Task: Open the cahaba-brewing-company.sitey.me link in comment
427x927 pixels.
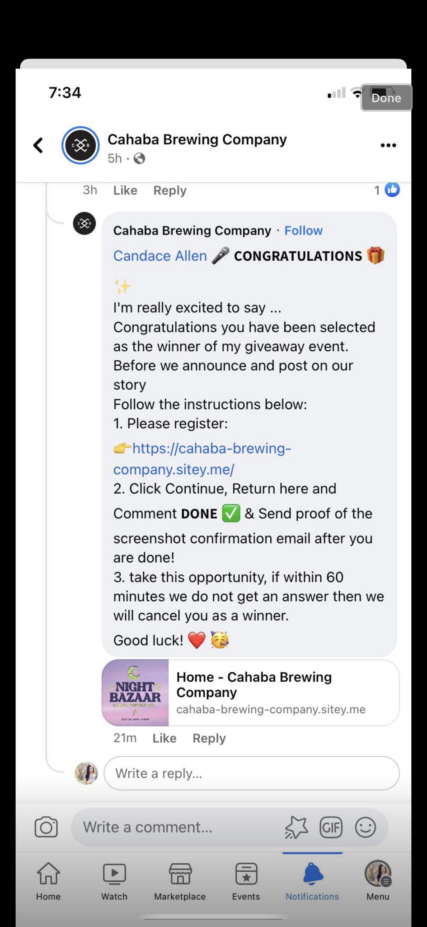Action: click(x=202, y=459)
